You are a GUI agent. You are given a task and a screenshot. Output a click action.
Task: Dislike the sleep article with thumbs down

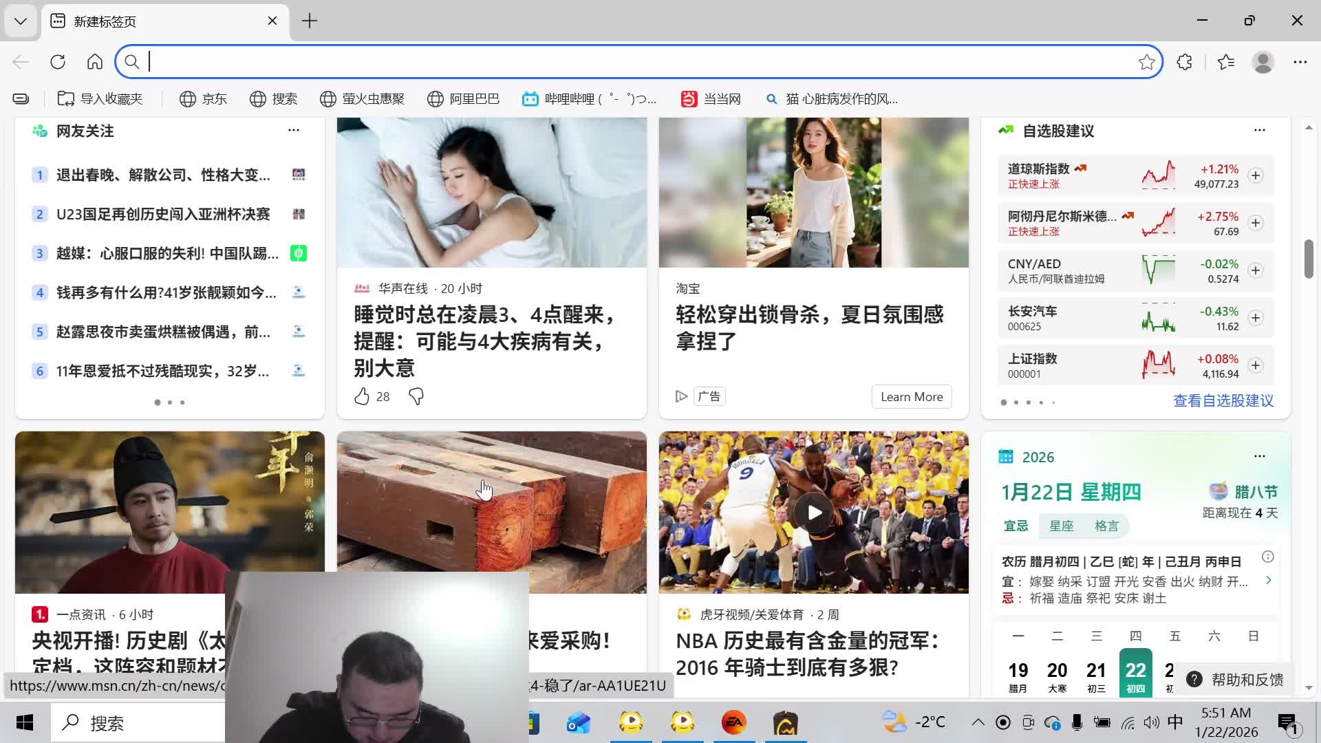(416, 396)
